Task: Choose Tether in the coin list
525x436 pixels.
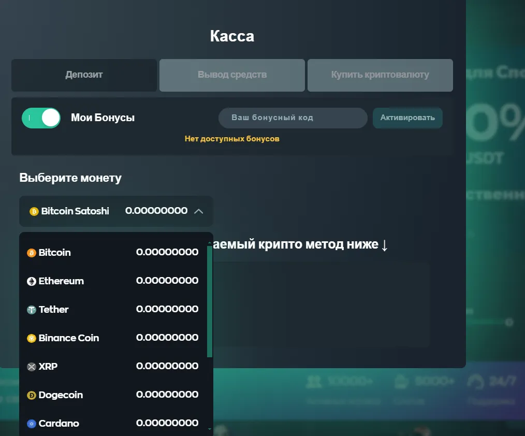Action: click(113, 310)
